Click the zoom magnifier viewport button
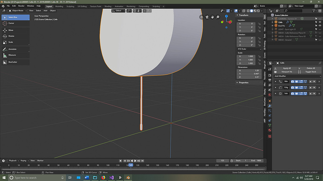 (218, 17)
